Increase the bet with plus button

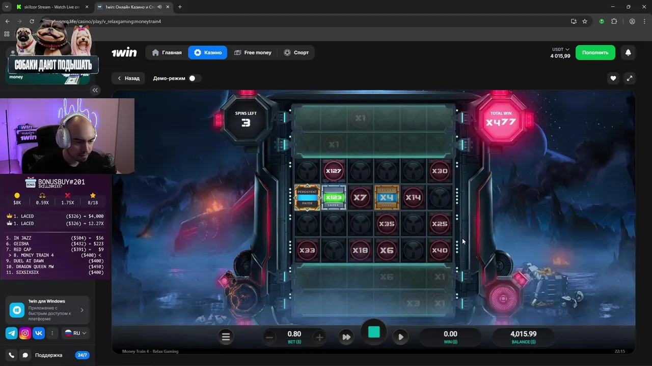tap(319, 337)
